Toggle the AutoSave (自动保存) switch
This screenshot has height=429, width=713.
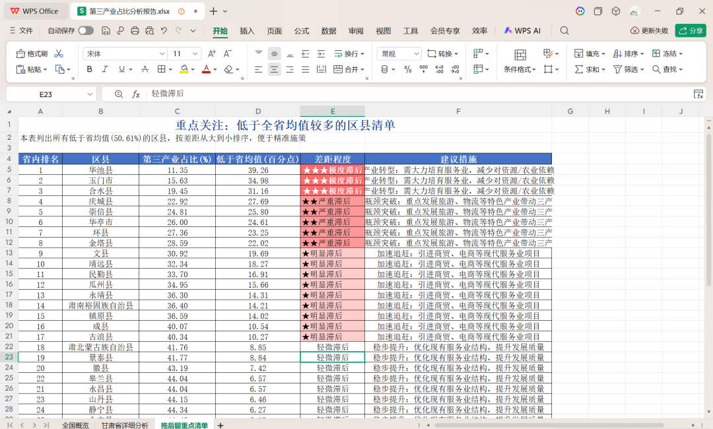click(x=85, y=30)
